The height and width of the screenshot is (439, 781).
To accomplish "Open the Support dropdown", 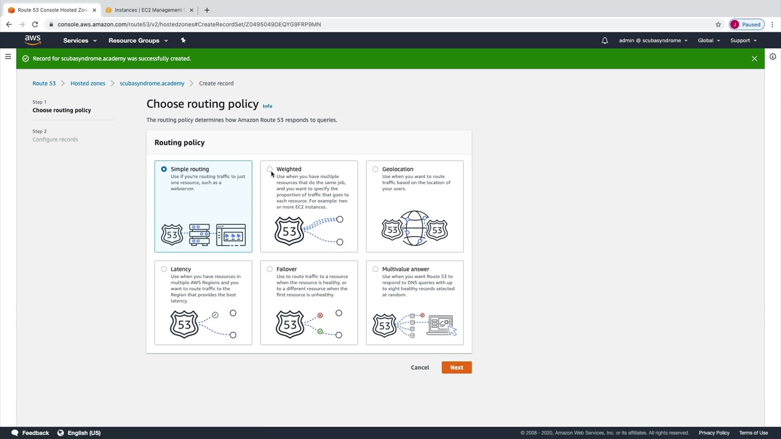I will pyautogui.click(x=743, y=40).
